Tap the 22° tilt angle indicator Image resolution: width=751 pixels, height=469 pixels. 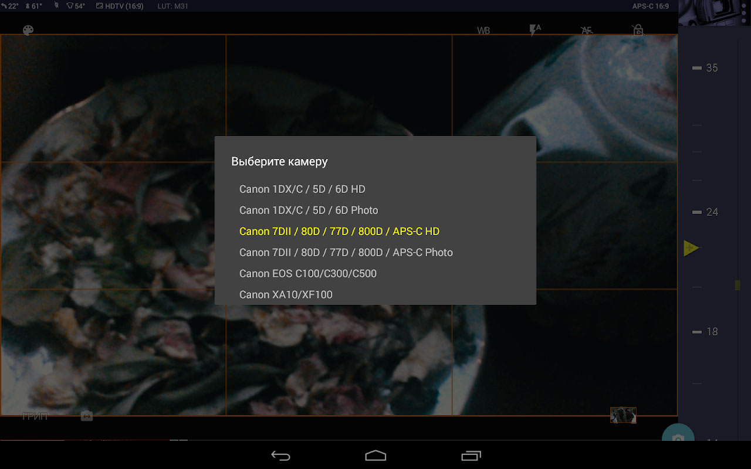11,6
